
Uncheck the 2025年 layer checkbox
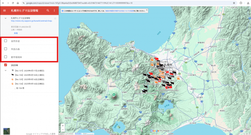coord(6,65)
